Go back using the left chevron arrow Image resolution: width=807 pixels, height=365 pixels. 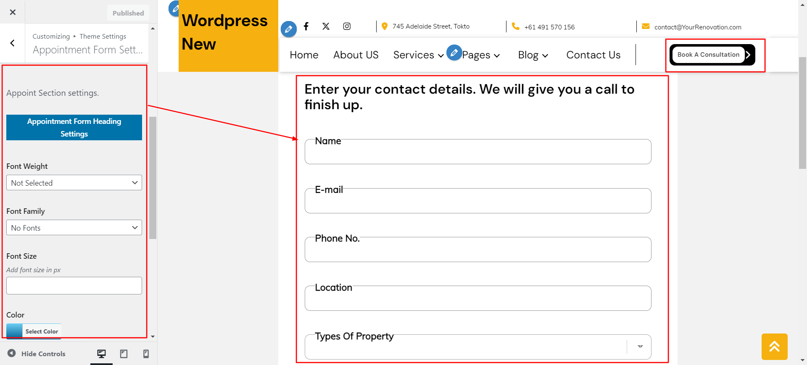click(13, 43)
